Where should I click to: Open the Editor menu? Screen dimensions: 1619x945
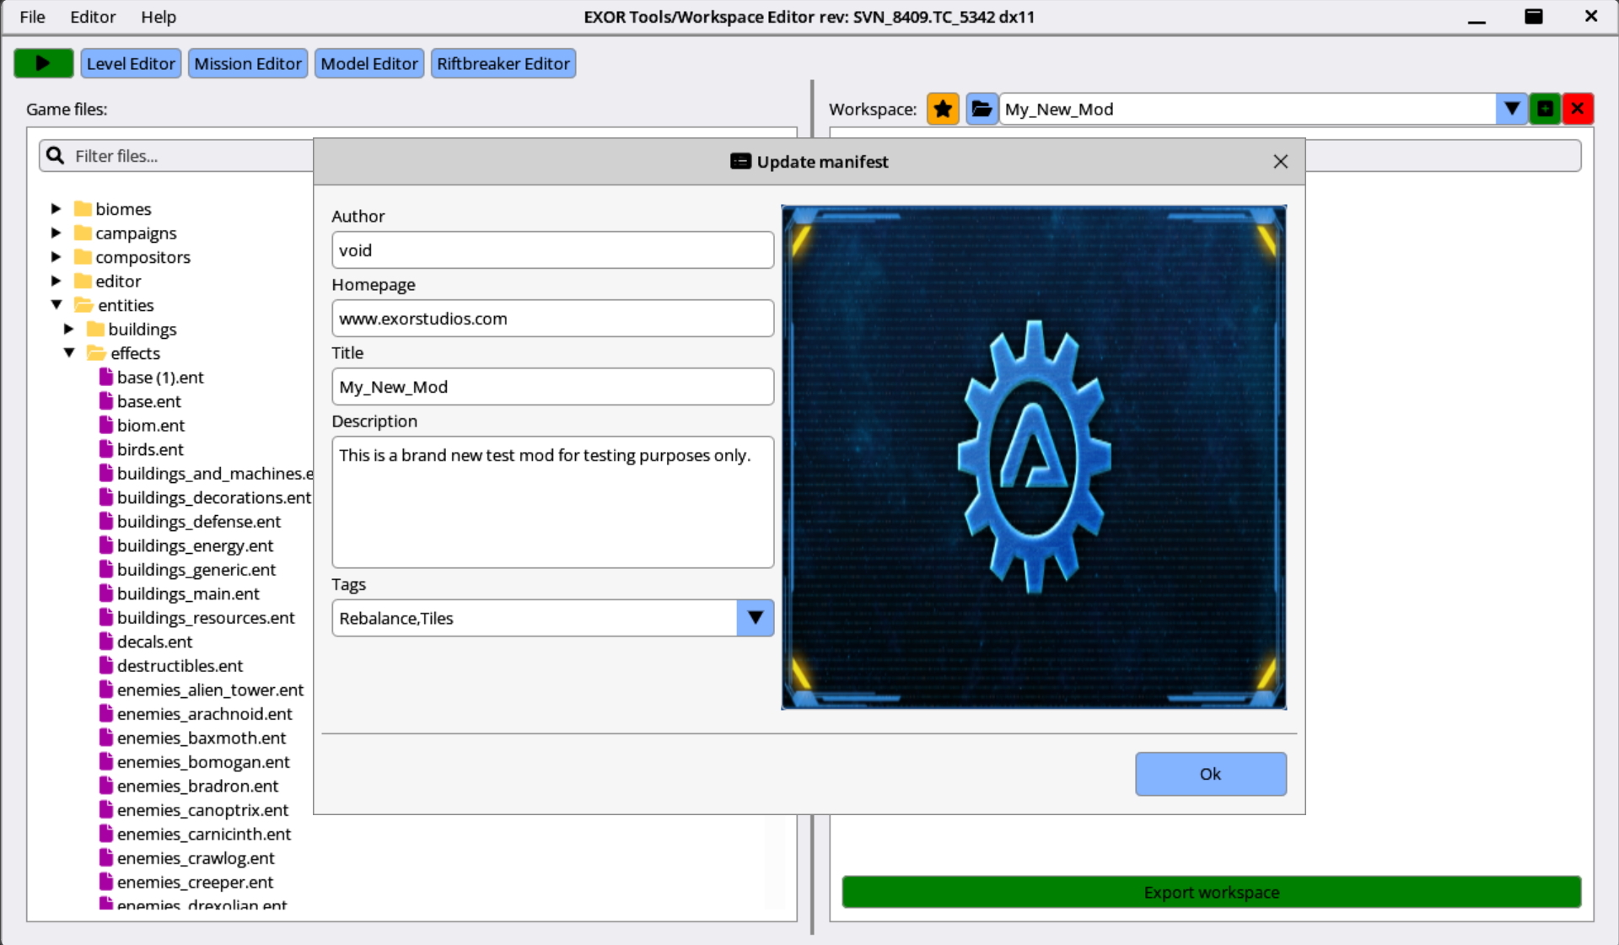pos(93,17)
